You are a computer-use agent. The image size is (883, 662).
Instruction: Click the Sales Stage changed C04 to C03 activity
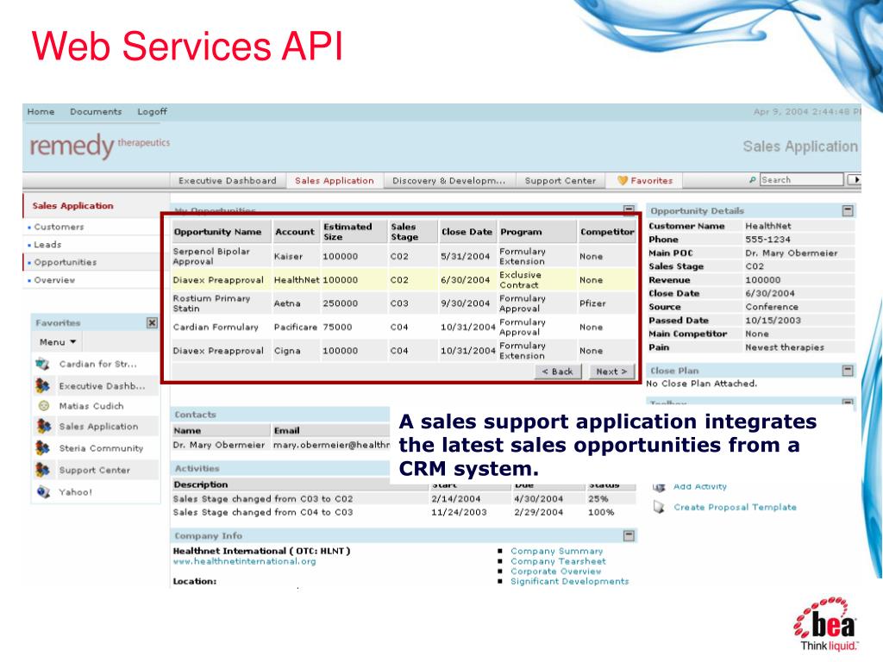click(x=263, y=512)
